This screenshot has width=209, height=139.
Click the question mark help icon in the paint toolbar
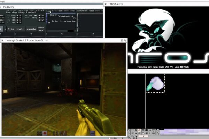click(x=150, y=133)
